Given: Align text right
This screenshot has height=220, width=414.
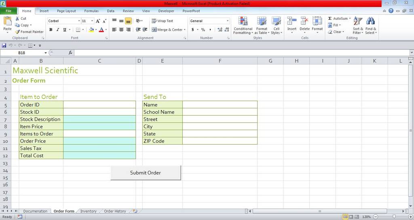Looking at the screenshot, I should (x=128, y=29).
